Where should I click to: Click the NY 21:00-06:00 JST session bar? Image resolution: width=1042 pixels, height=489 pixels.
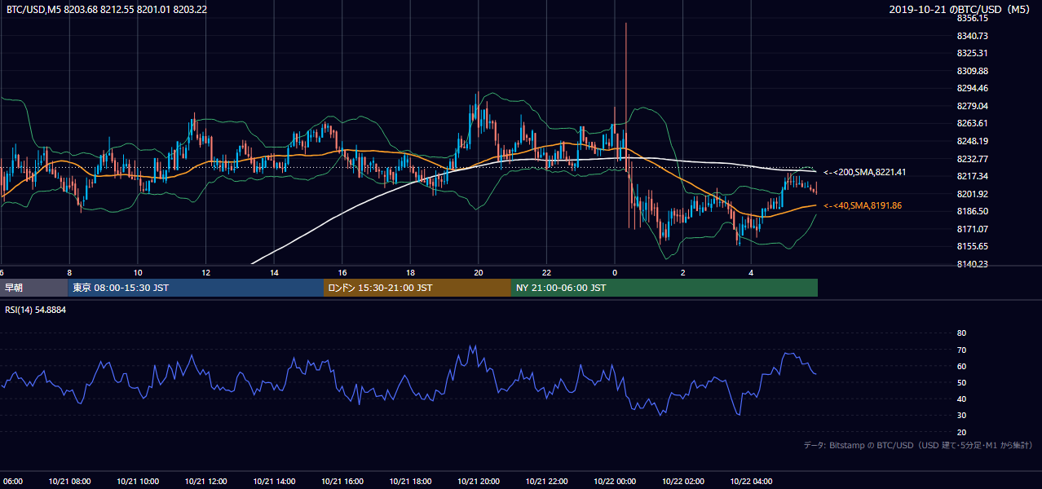click(x=664, y=288)
